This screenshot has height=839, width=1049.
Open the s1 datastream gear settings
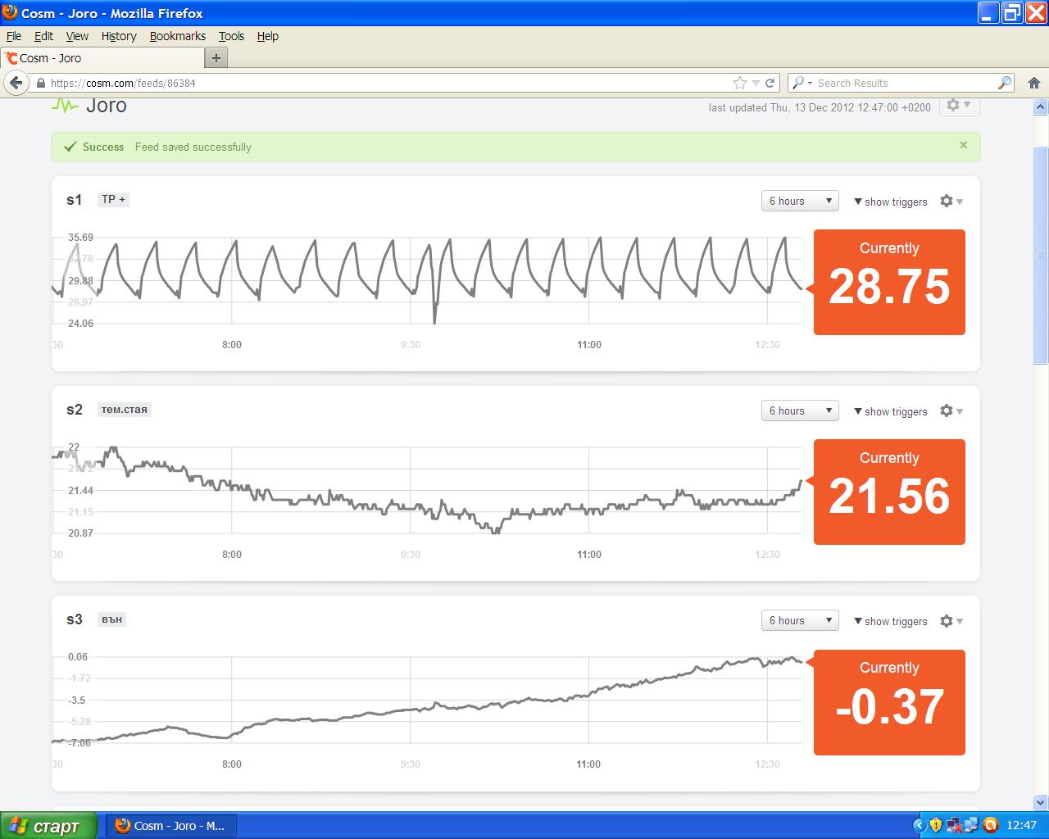tap(951, 202)
